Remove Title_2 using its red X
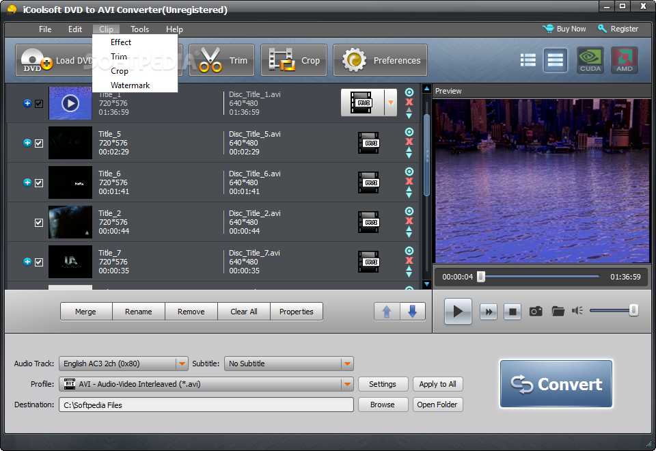The image size is (656, 451). click(409, 221)
